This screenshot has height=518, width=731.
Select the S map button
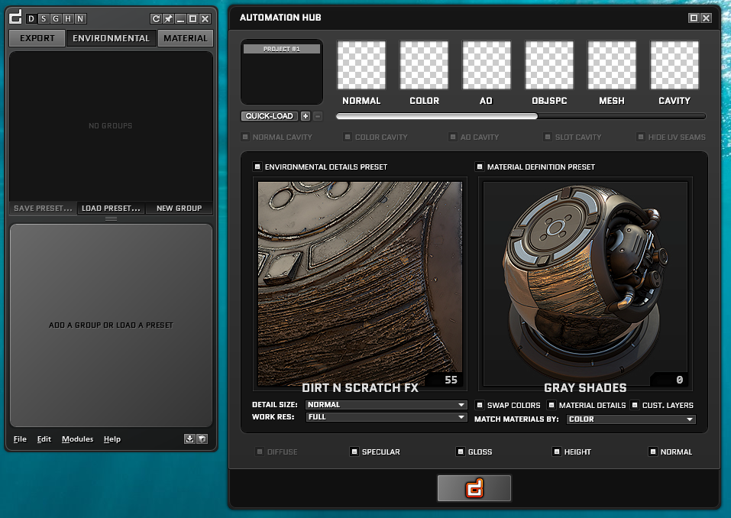44,18
